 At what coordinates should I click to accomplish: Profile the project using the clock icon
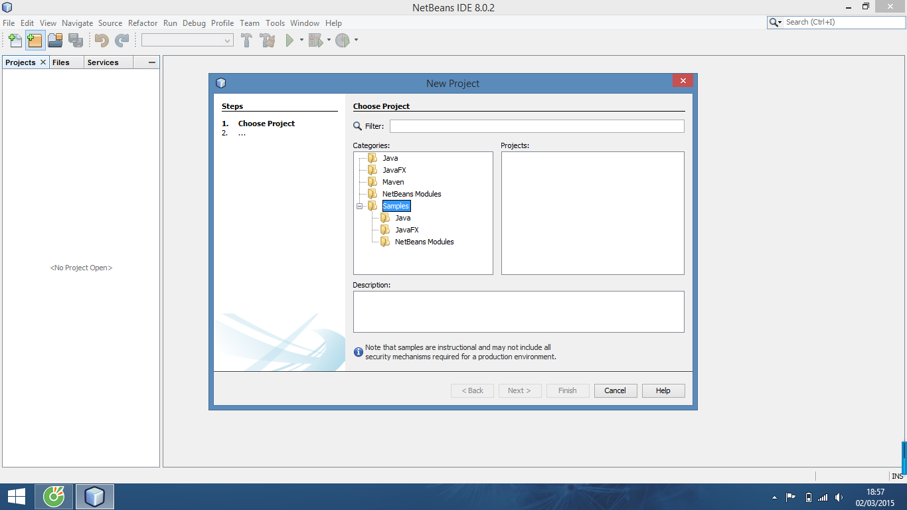coord(341,40)
